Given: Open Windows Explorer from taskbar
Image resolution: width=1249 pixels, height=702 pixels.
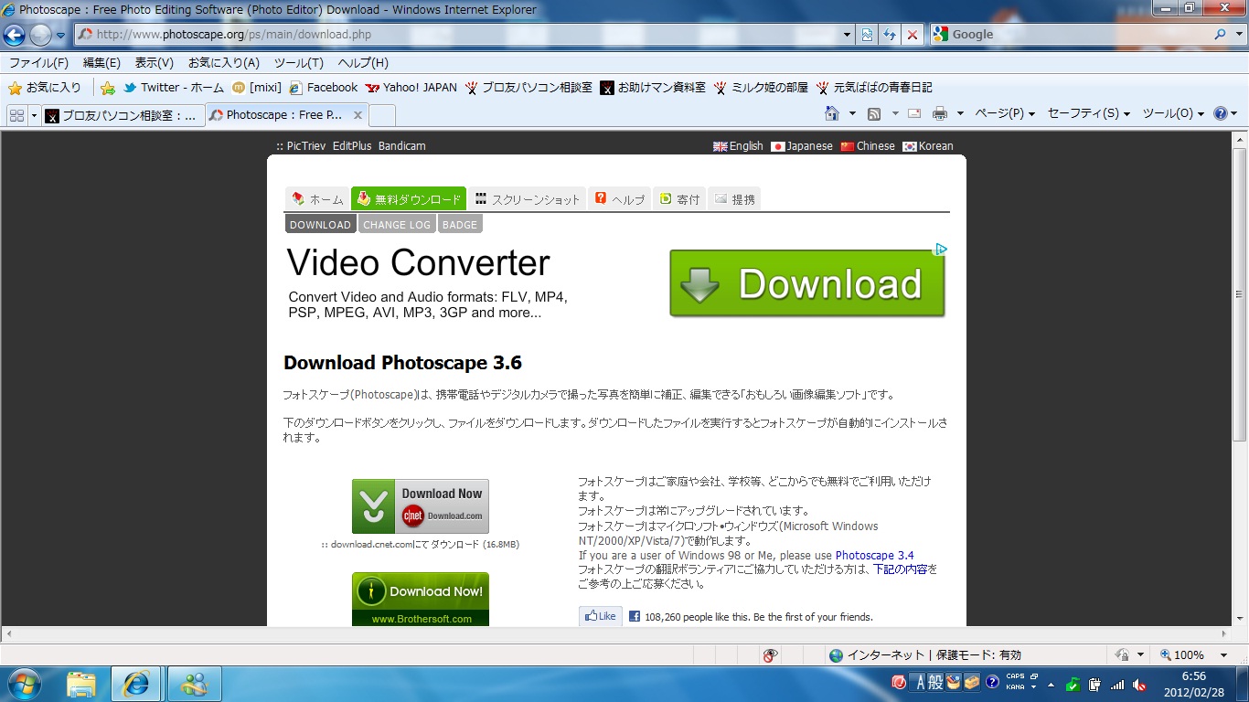Looking at the screenshot, I should tap(81, 684).
